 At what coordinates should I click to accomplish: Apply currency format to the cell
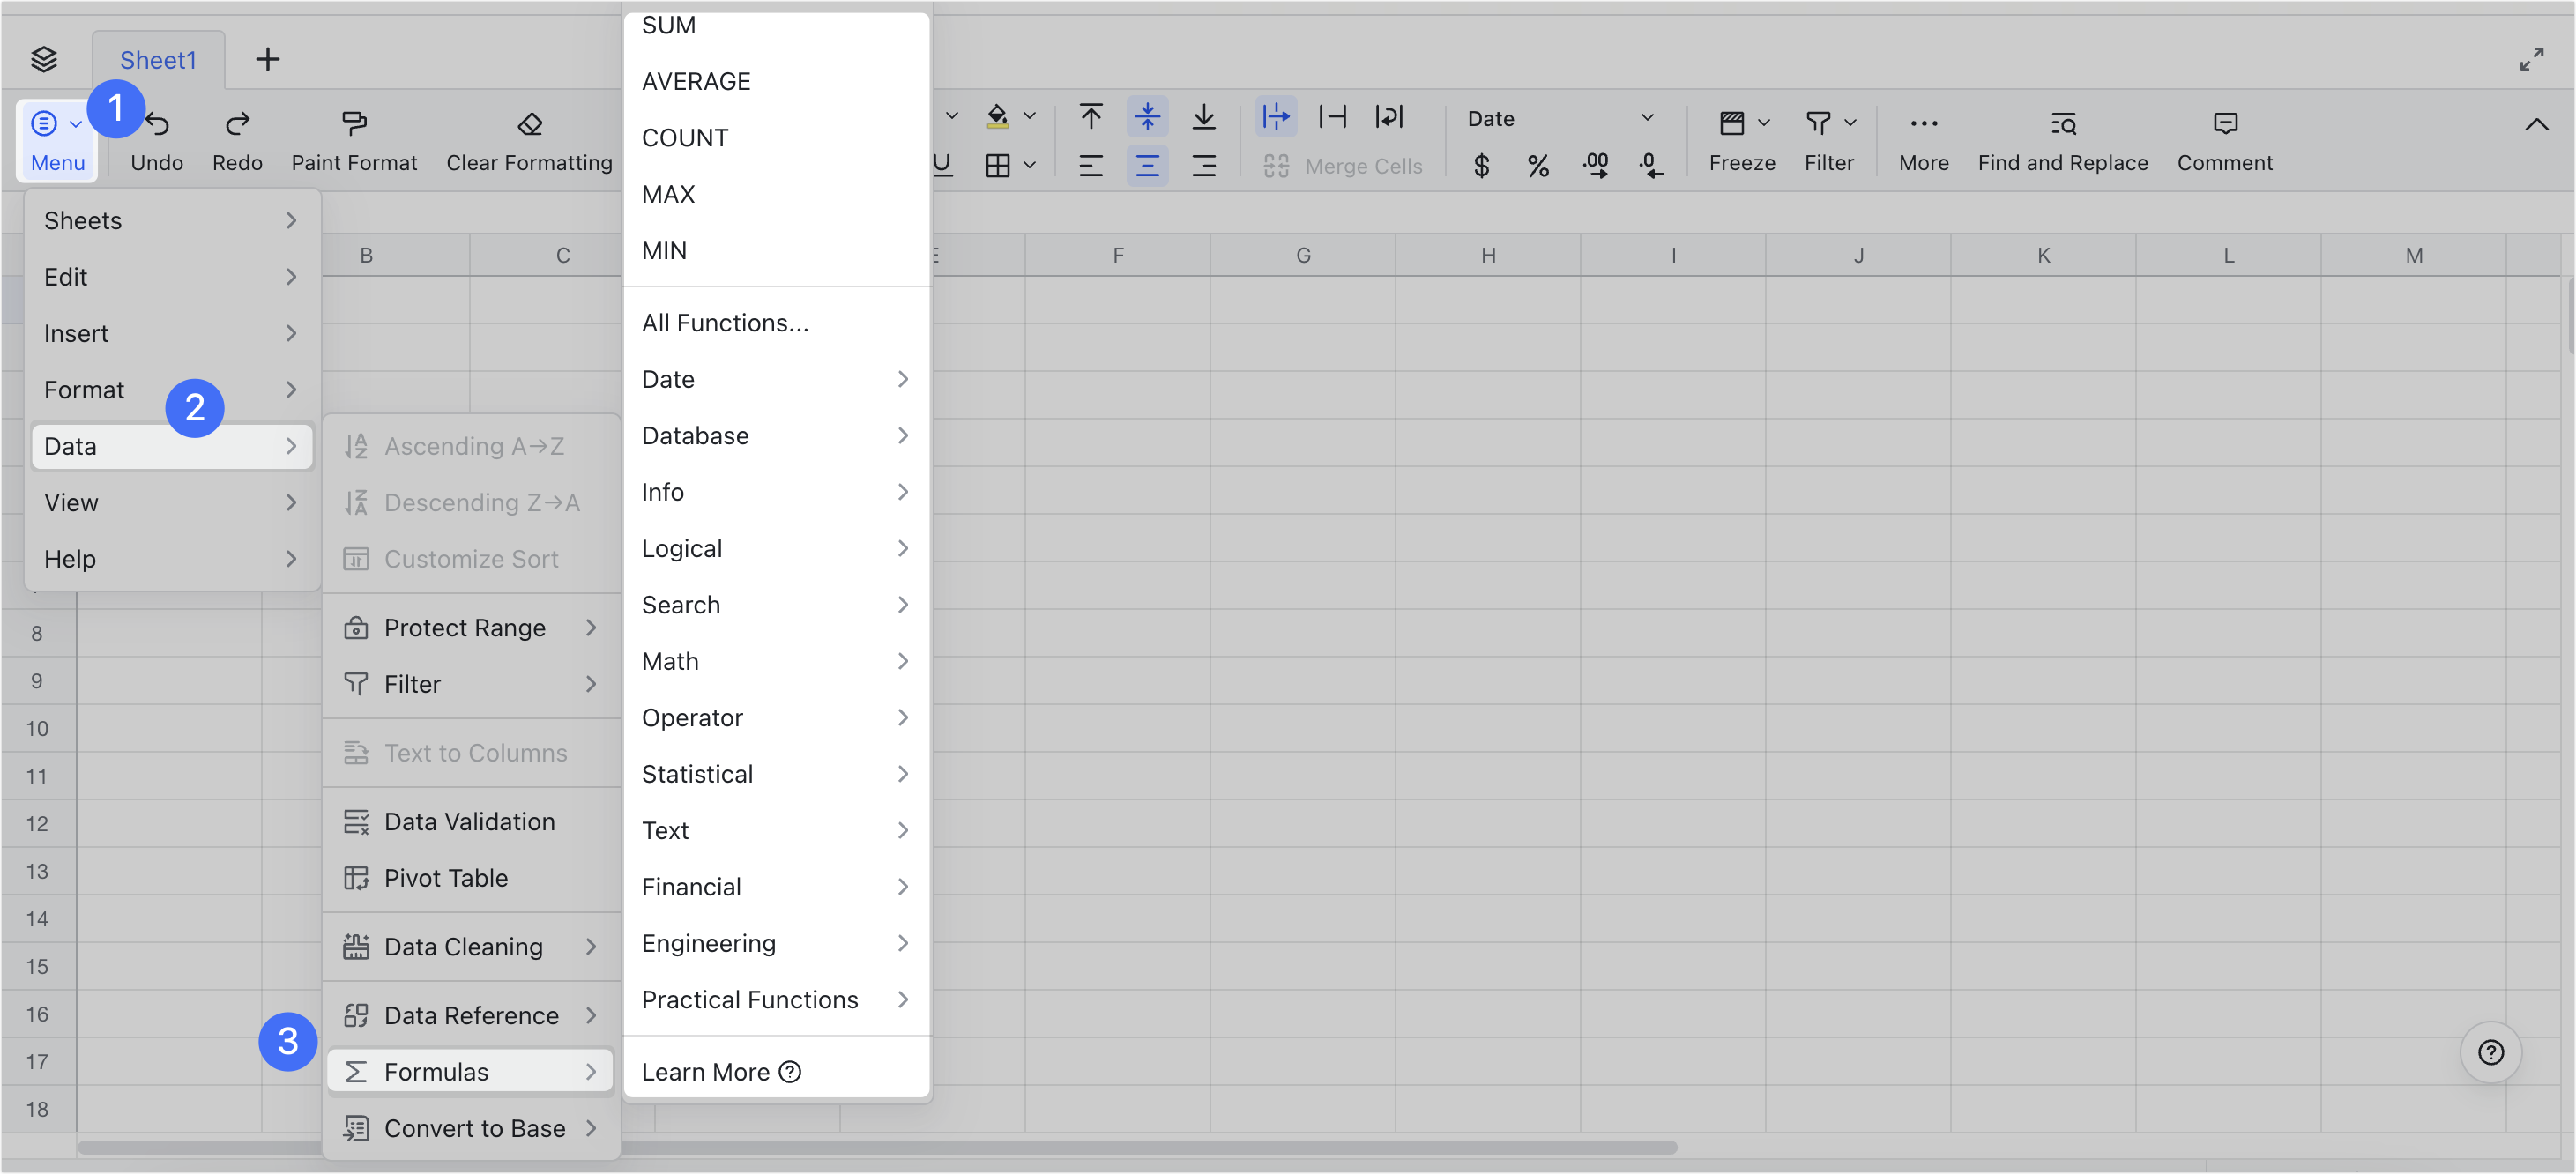pos(1481,165)
